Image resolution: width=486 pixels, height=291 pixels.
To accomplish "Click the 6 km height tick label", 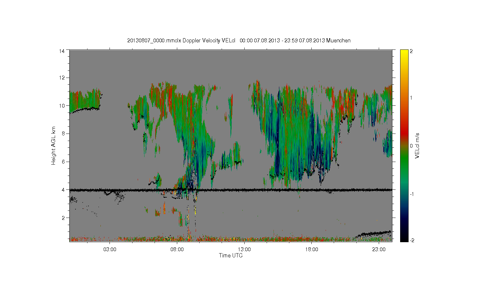I will [x=63, y=162].
